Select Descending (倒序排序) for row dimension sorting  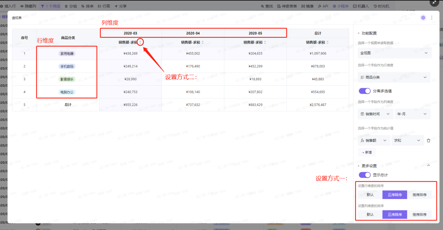click(x=419, y=195)
